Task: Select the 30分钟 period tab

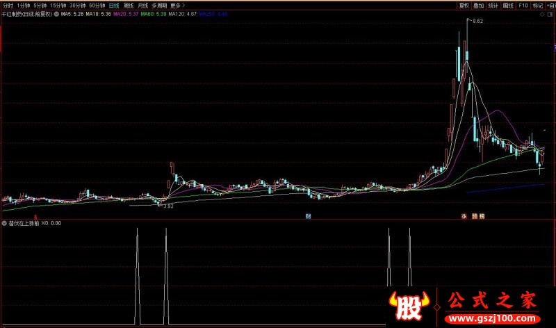Action: point(78,6)
